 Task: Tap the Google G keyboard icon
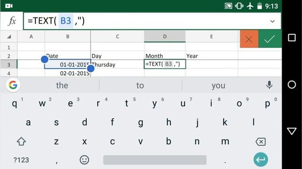13,85
